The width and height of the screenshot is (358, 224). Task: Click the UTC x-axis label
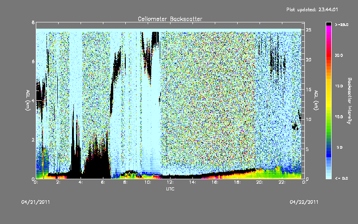click(170, 189)
